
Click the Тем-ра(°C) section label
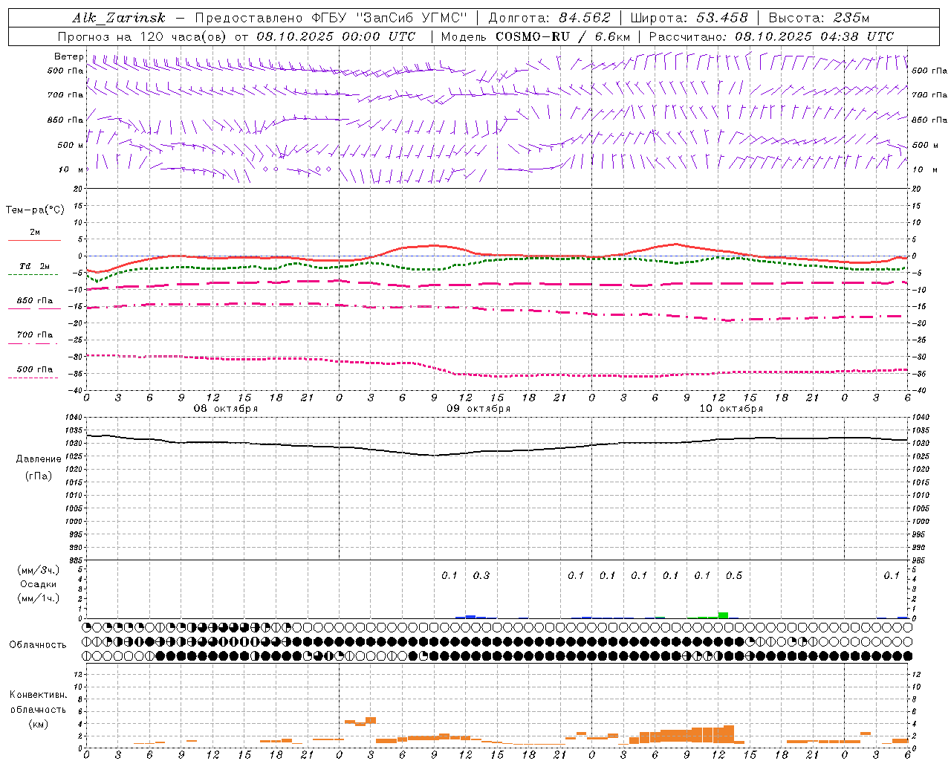[x=35, y=210]
